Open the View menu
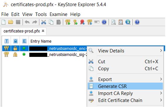The width and height of the screenshot is (166, 107). pyautogui.click(x=27, y=14)
